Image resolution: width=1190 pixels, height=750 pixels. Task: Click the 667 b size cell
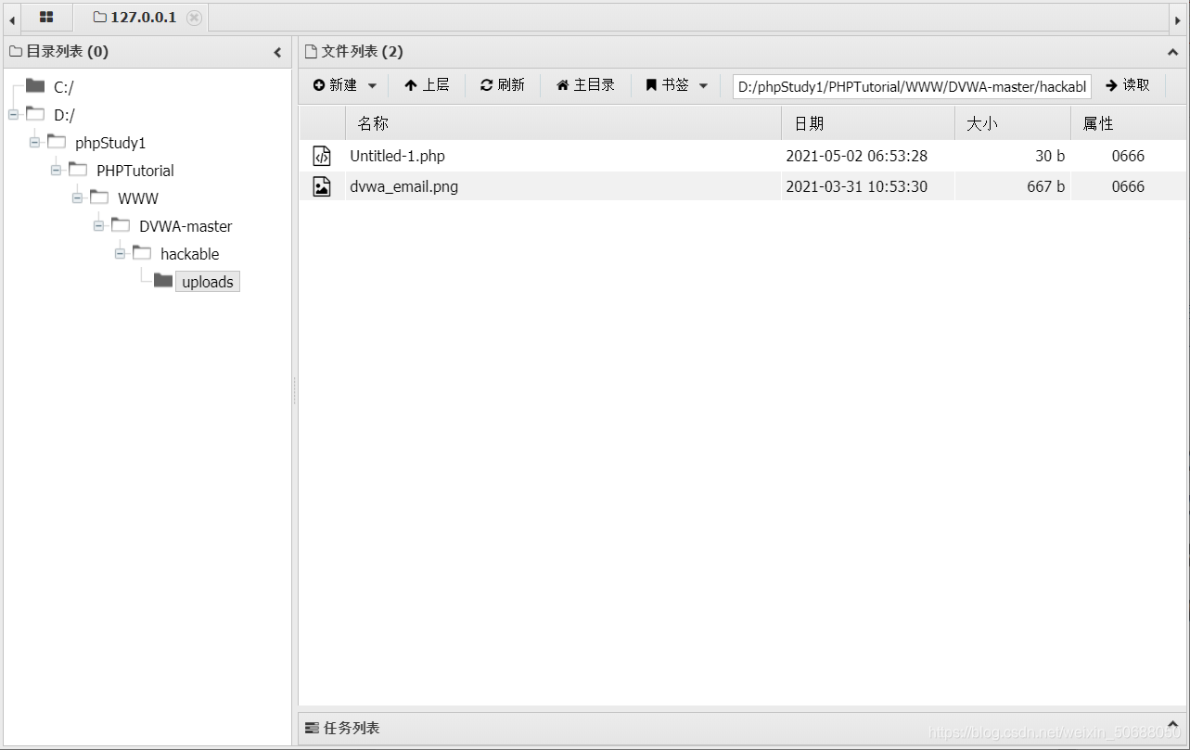click(1046, 187)
